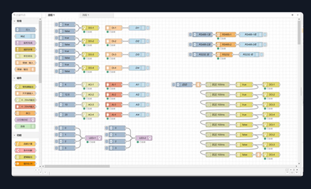The image size is (311, 189).
Task: Select the LED indicator palette node
Action: coord(25,120)
